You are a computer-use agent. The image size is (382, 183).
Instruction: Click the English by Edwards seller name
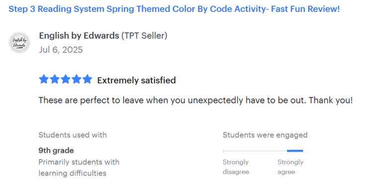(x=79, y=36)
